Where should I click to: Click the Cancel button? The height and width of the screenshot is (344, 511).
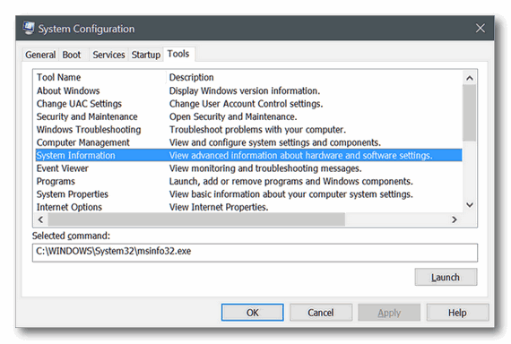[x=321, y=313]
